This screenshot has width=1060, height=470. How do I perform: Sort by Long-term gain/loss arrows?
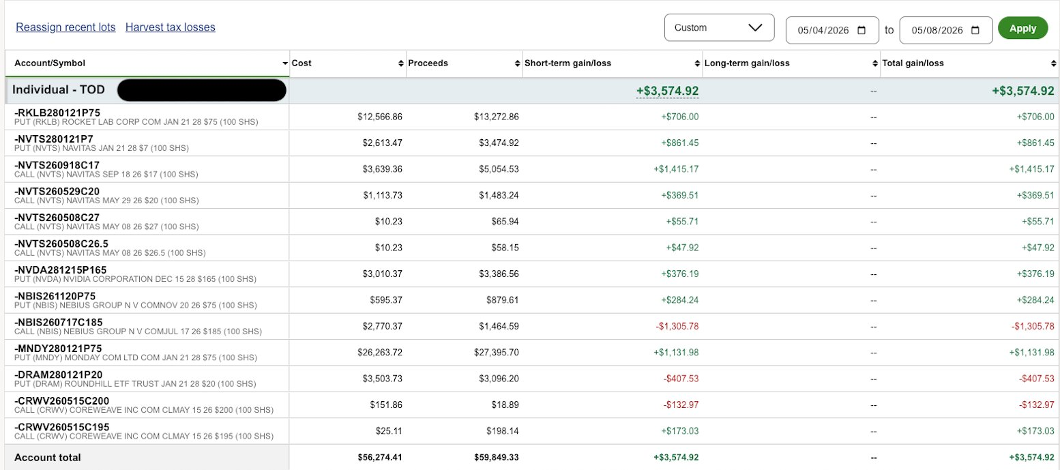[x=875, y=63]
